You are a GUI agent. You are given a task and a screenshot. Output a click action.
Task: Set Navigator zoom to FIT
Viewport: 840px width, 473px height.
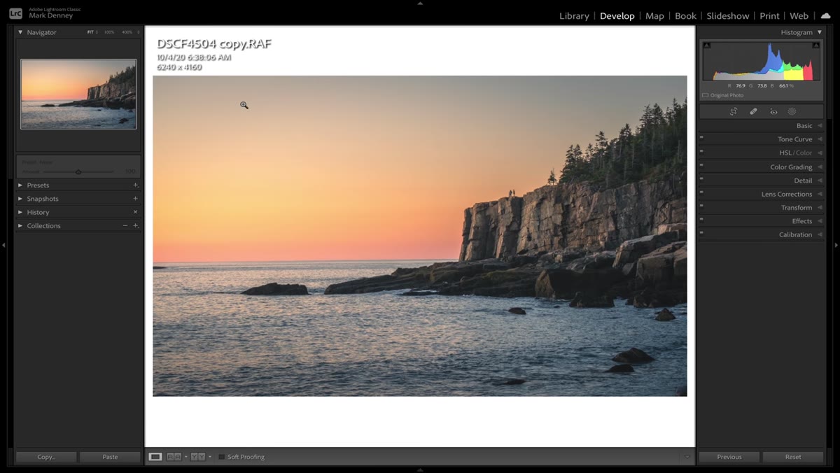90,32
